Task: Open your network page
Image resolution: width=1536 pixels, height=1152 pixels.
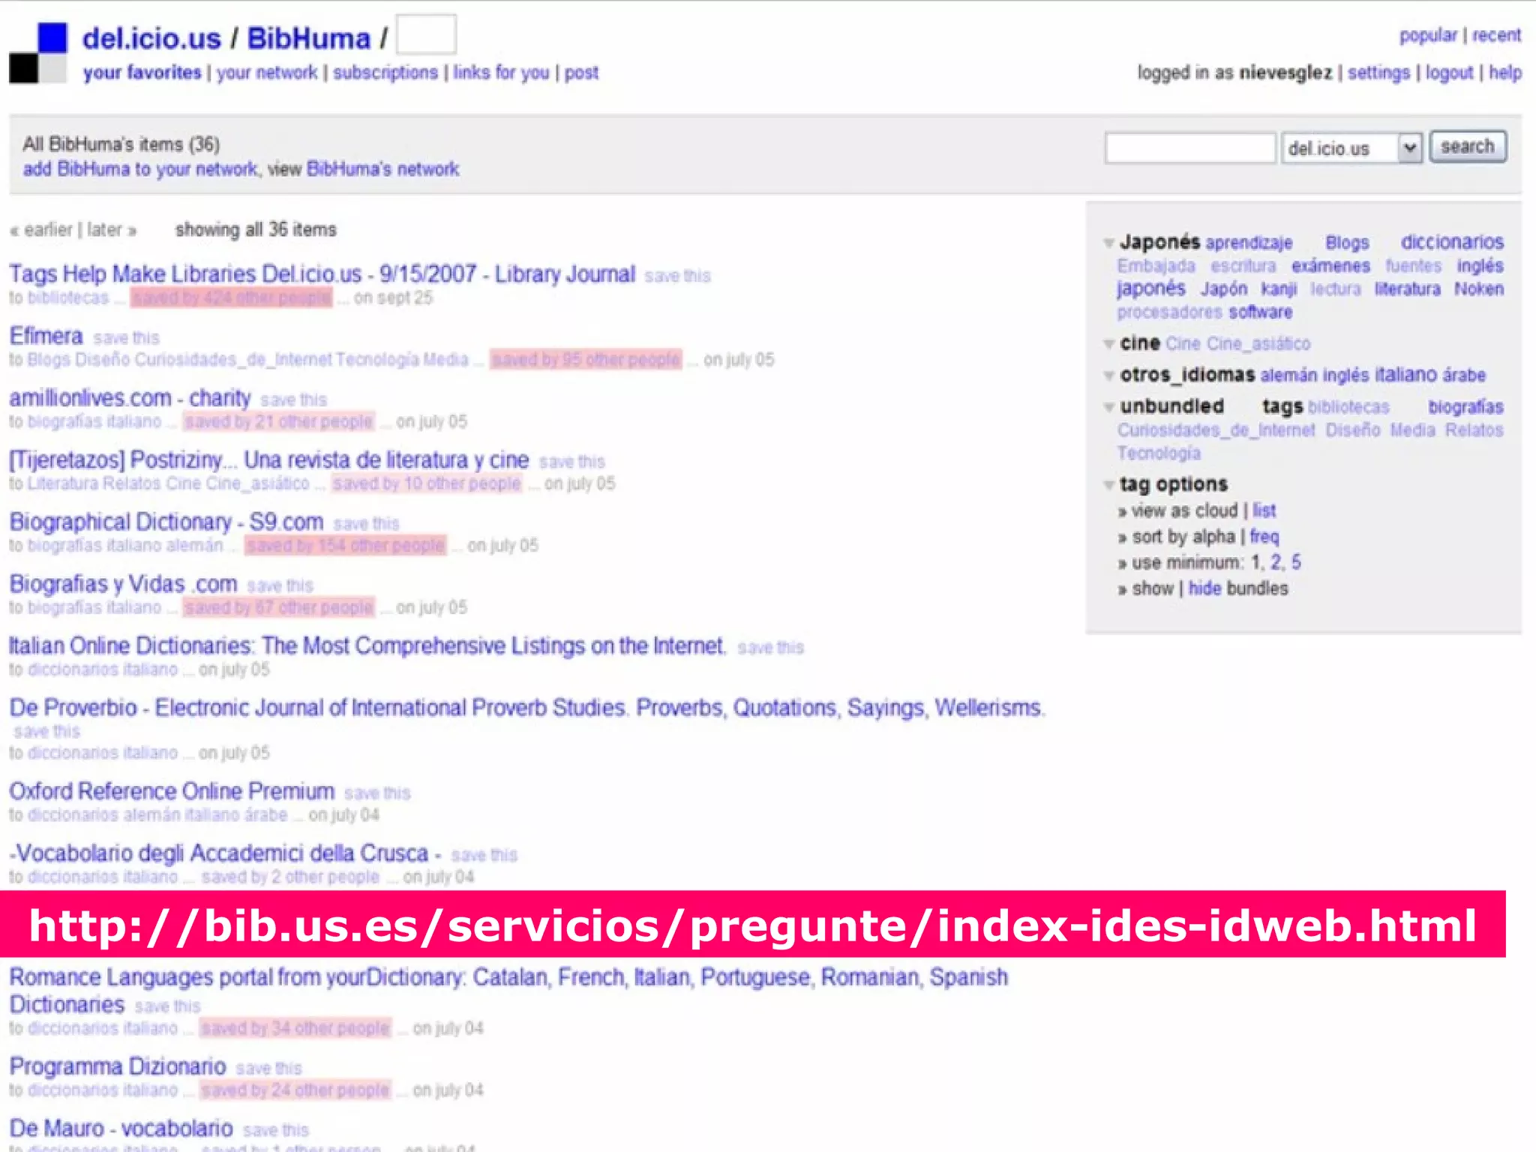Action: [x=267, y=73]
